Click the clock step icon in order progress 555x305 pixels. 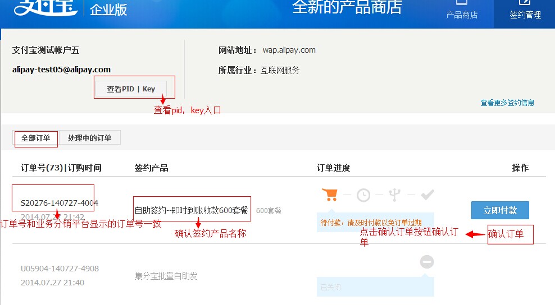pyautogui.click(x=364, y=195)
